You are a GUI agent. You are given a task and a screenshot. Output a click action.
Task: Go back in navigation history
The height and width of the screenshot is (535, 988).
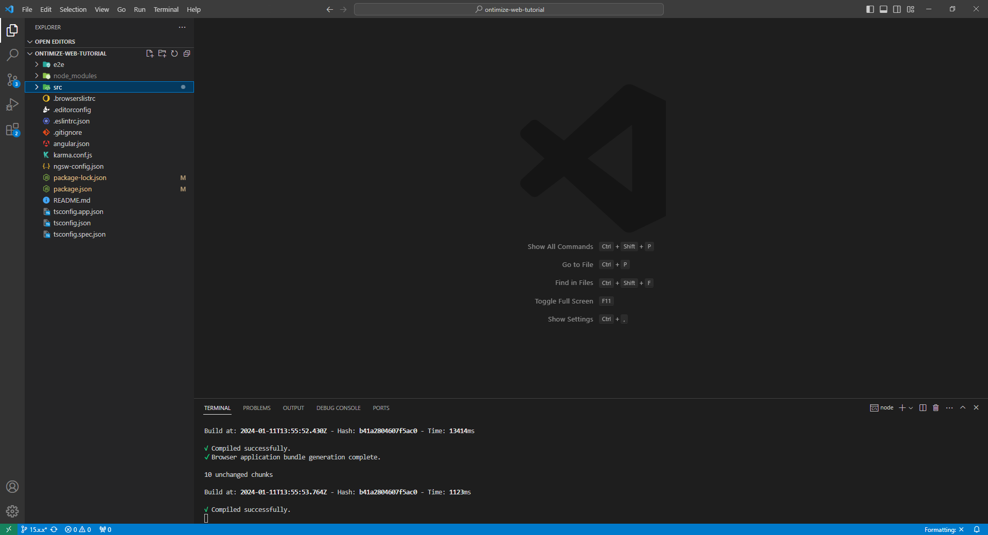[330, 9]
